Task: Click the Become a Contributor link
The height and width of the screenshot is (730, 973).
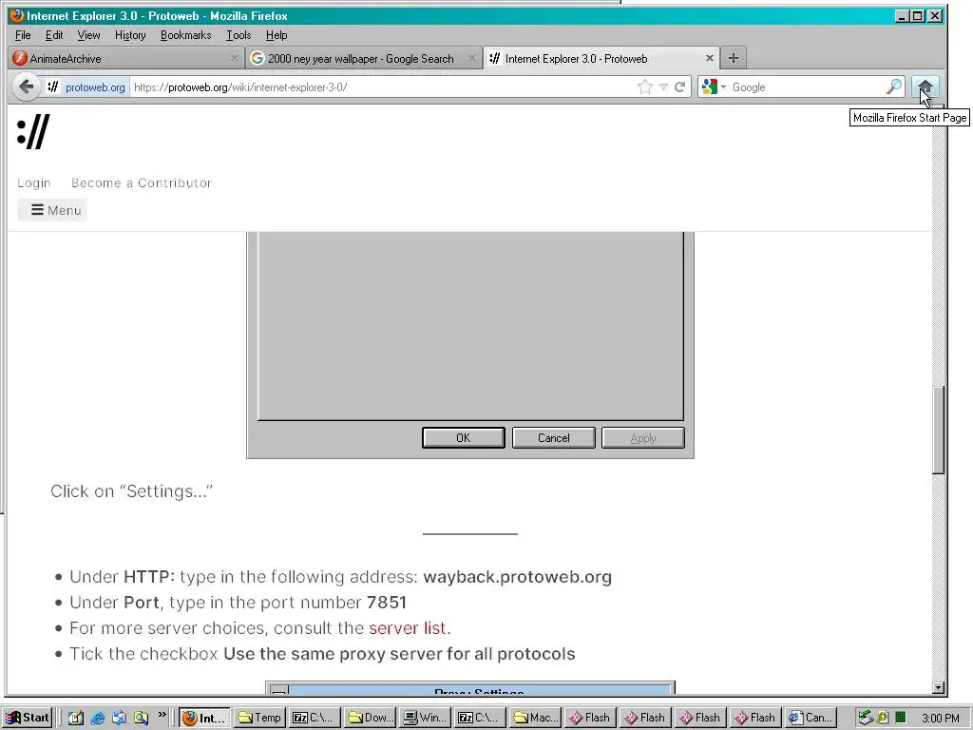Action: click(x=142, y=183)
